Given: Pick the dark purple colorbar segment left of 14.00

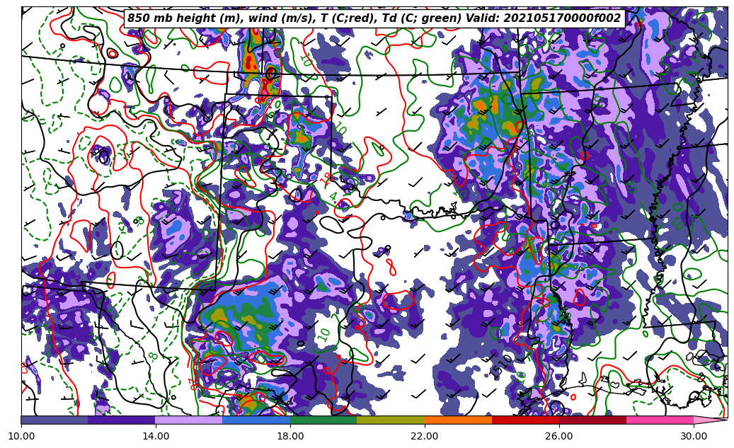Looking at the screenshot, I should pos(122,420).
